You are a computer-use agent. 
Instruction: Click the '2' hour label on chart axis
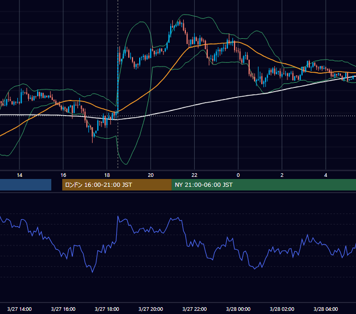[x=282, y=175]
